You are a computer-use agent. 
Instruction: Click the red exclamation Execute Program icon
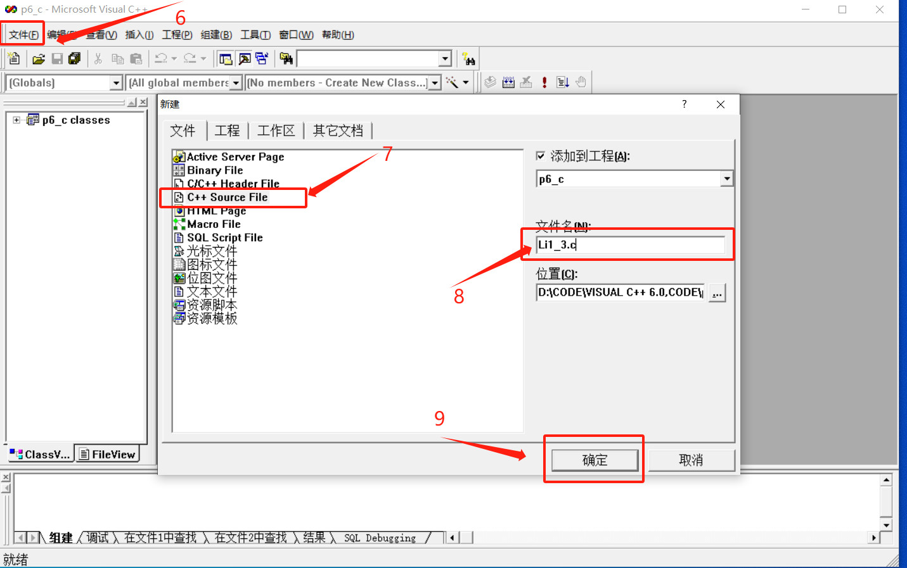[x=544, y=82]
